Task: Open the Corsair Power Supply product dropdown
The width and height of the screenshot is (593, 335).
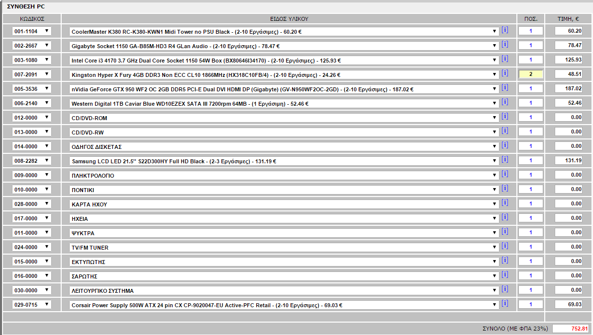Action: pos(284,305)
